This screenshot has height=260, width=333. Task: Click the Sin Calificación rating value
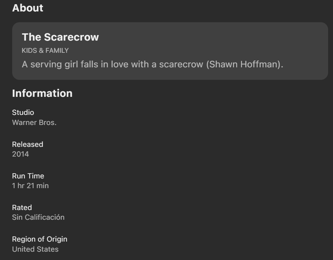click(38, 217)
